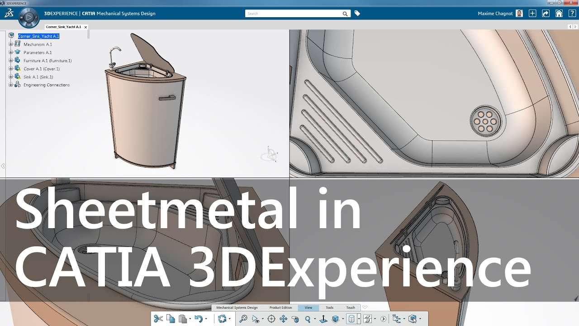Click the round right-arrow expand toolbar button

coord(384,319)
